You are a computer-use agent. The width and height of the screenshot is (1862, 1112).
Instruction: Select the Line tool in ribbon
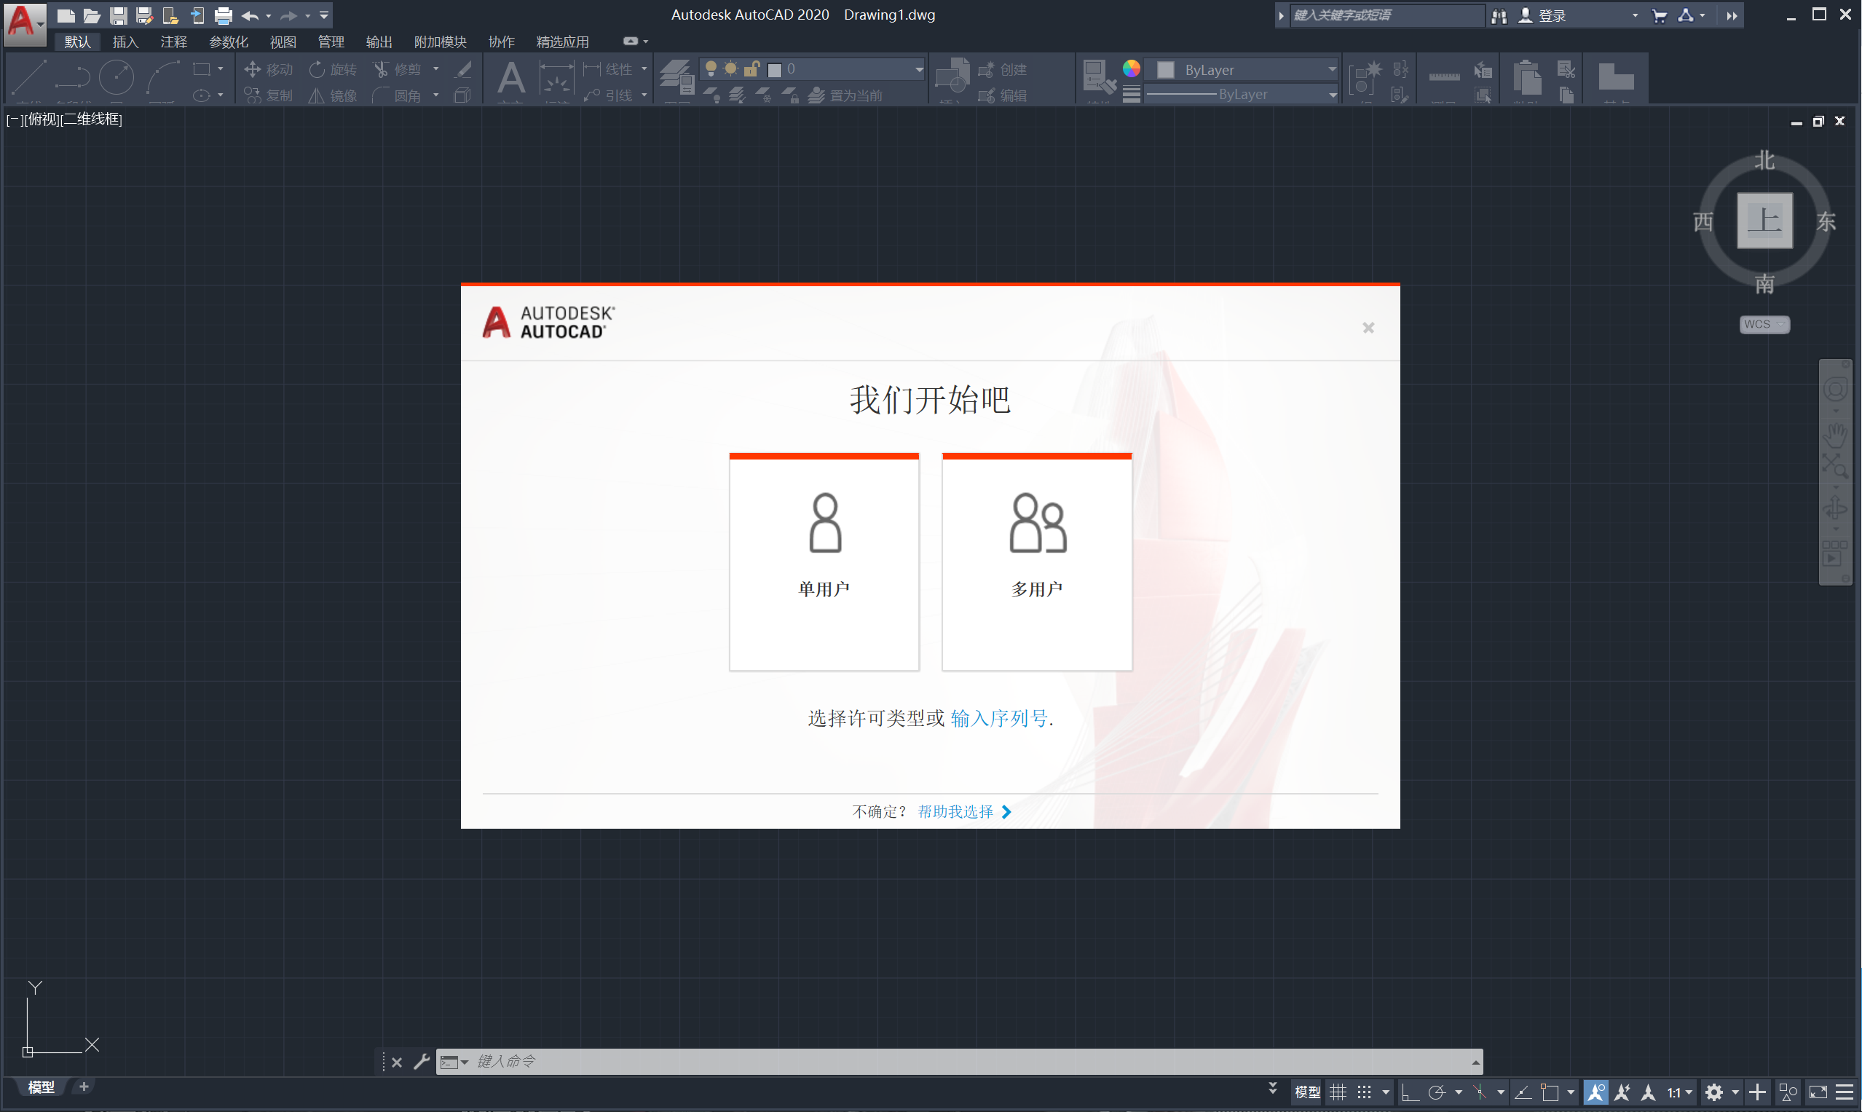point(29,77)
